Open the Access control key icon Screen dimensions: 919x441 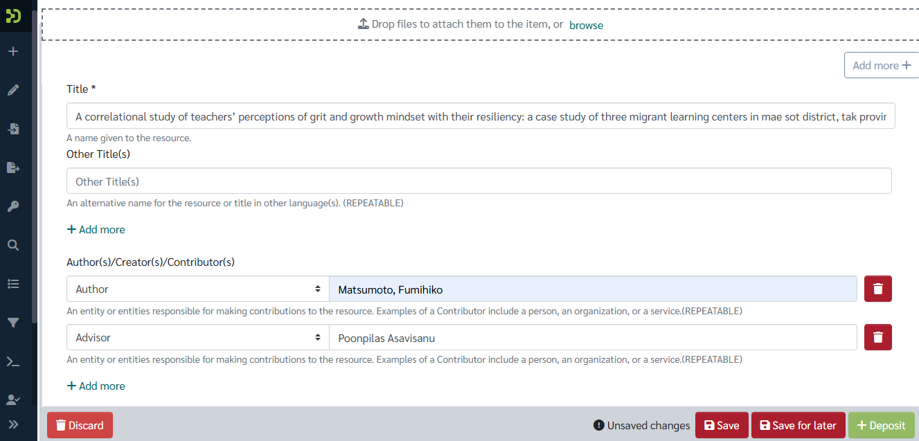[x=13, y=206]
